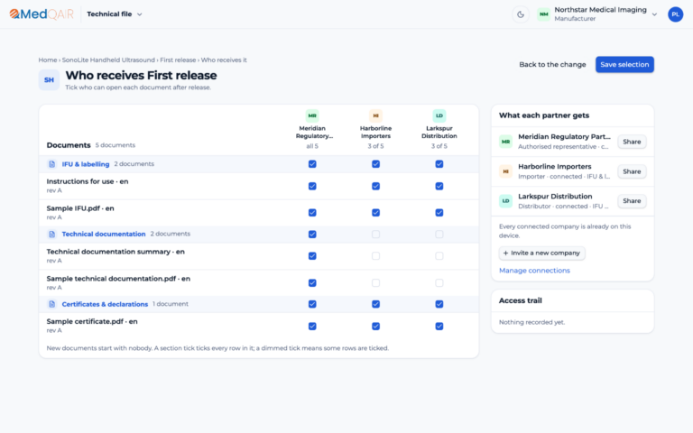
Task: Share with Meridian Regulatory Partners
Action: coord(632,142)
